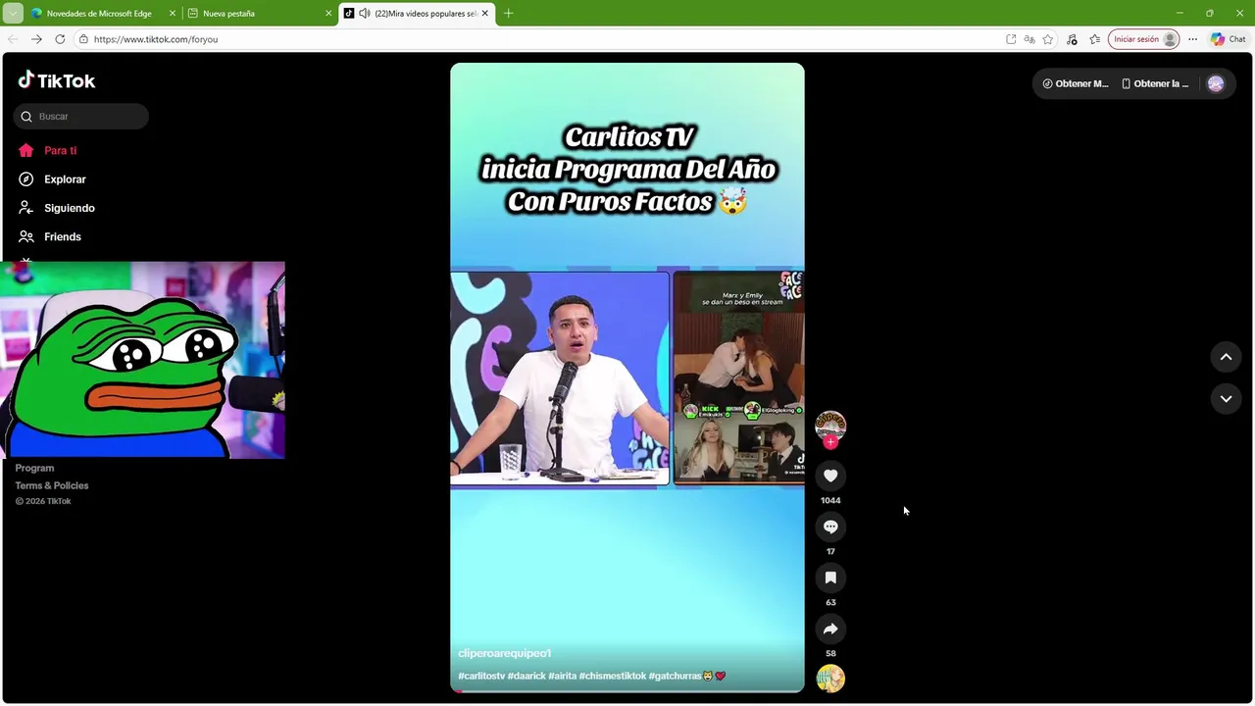Reload the page with refresh icon
1255x706 pixels.
click(60, 39)
